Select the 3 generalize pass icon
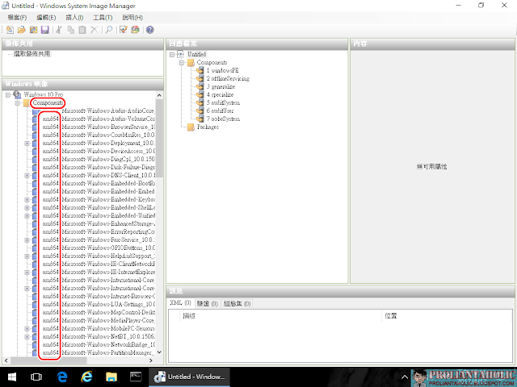The image size is (517, 387). [200, 86]
